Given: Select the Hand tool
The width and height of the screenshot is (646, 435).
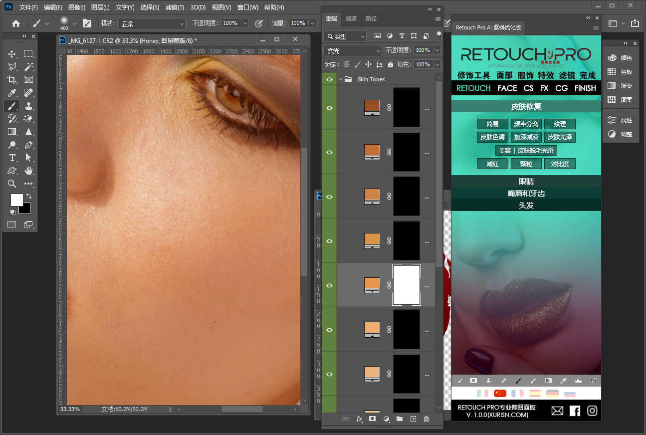Looking at the screenshot, I should click(x=29, y=171).
